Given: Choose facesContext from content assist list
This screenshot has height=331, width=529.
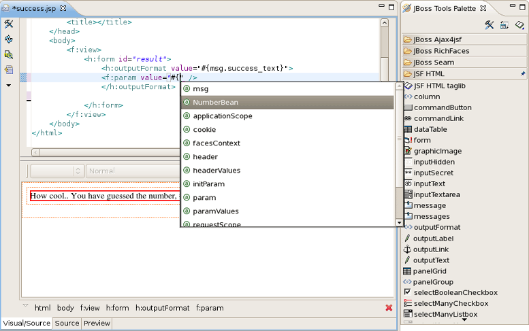Looking at the screenshot, I should [287, 143].
